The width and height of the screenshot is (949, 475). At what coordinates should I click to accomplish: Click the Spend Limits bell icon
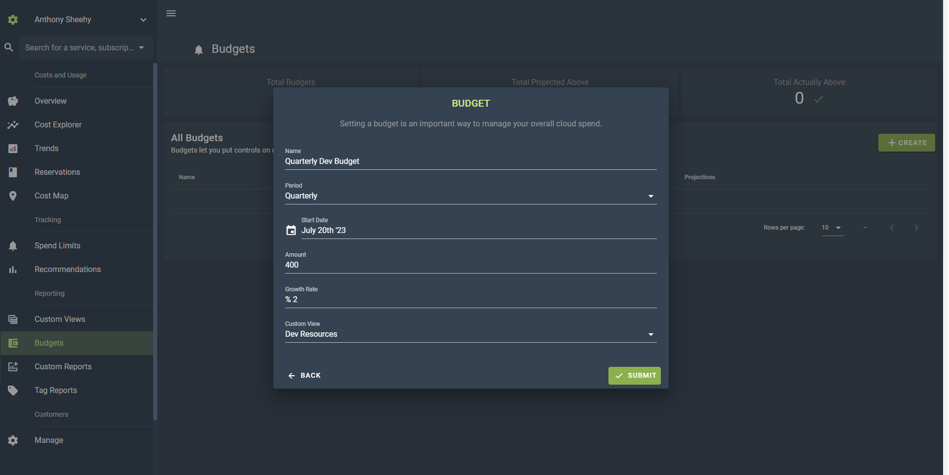(x=13, y=246)
